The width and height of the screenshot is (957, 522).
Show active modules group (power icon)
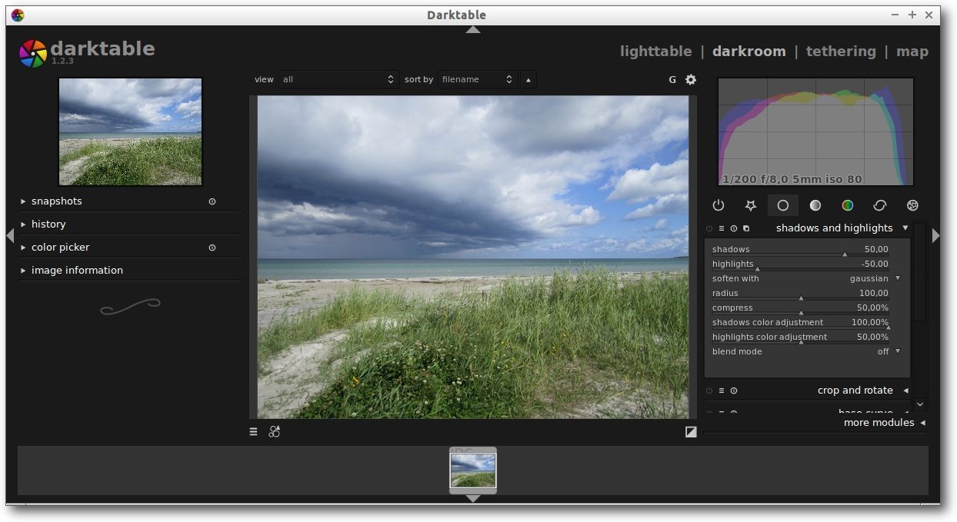(719, 205)
